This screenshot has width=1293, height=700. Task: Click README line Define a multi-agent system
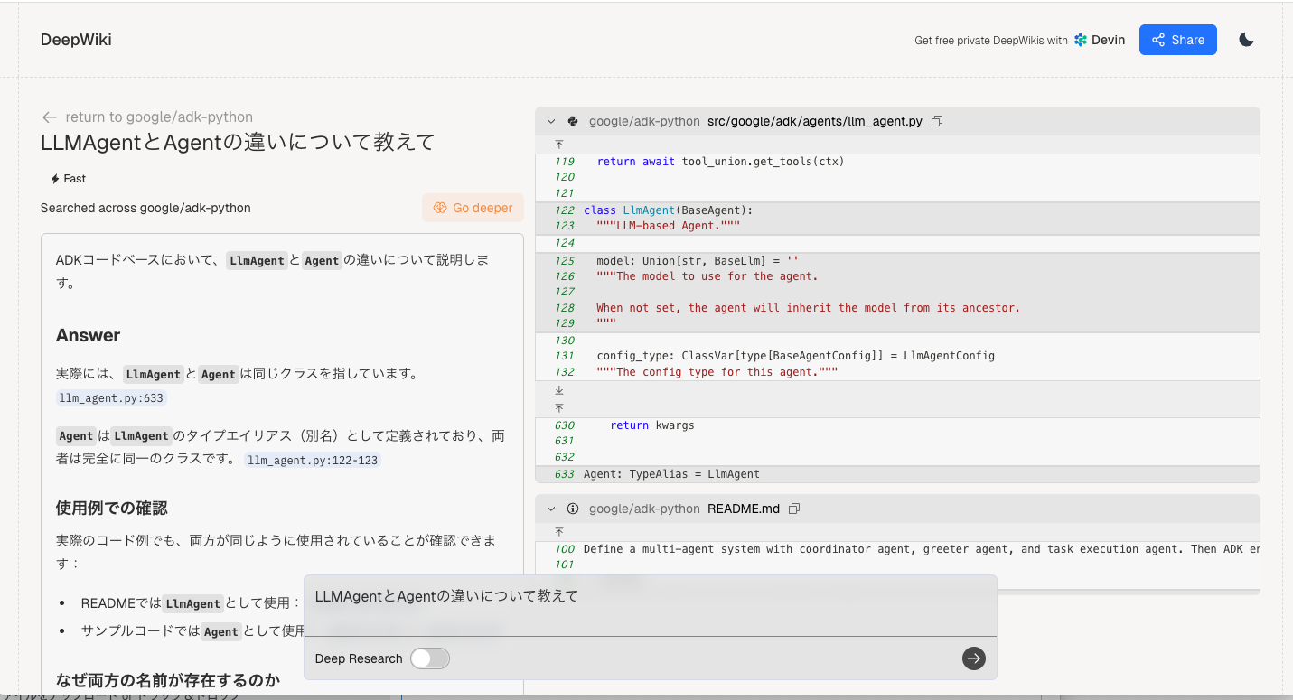922,549
